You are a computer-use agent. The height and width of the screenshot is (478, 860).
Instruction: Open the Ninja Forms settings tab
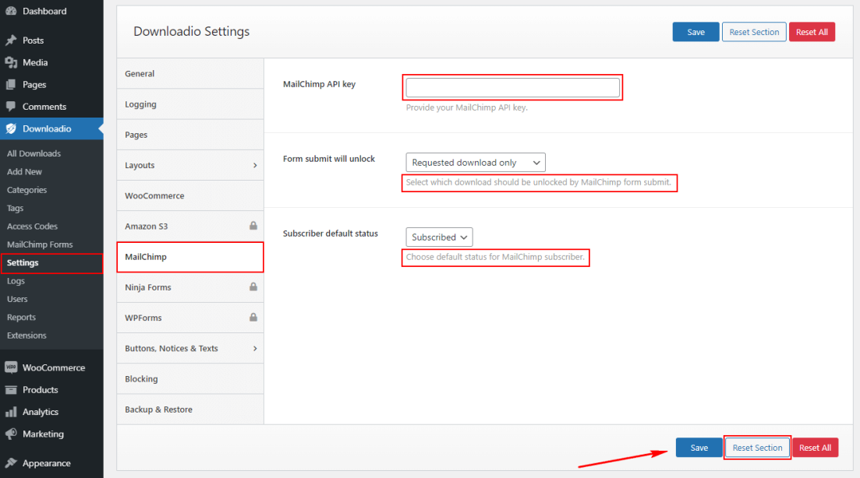tap(190, 287)
